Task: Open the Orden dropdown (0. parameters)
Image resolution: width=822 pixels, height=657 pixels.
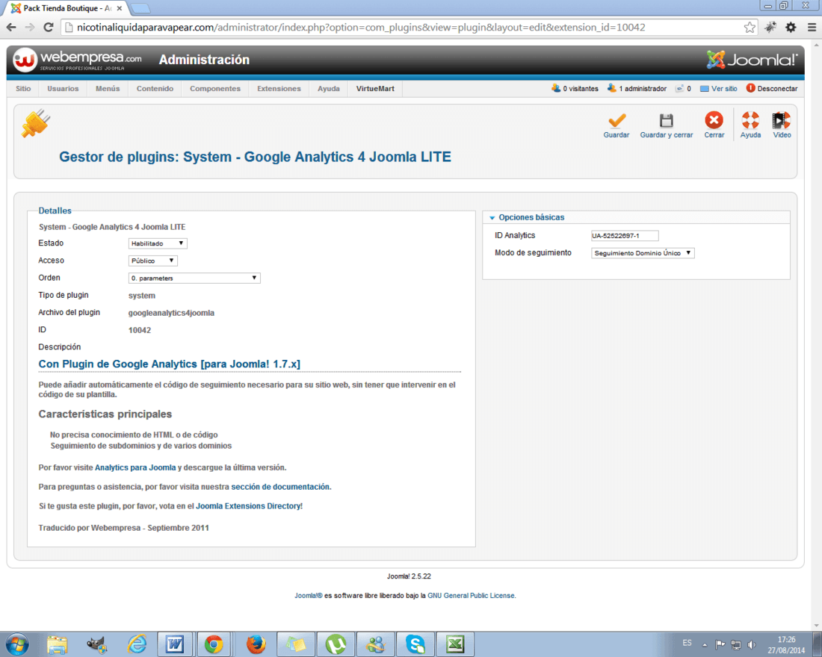Action: (x=194, y=278)
